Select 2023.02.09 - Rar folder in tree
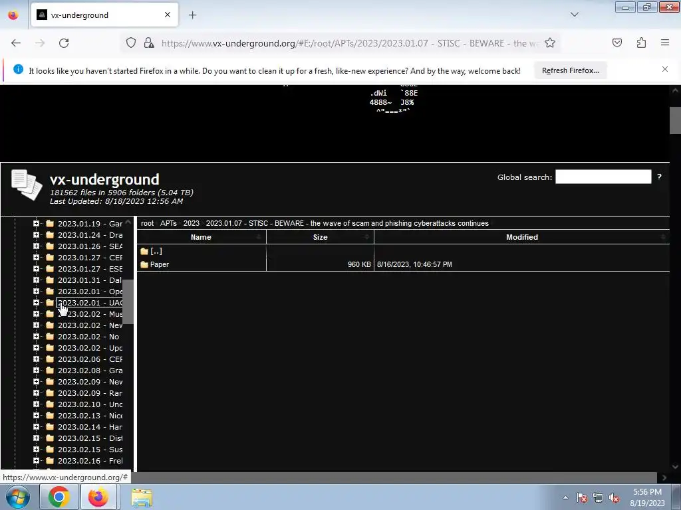The height and width of the screenshot is (510, 681). (x=90, y=393)
